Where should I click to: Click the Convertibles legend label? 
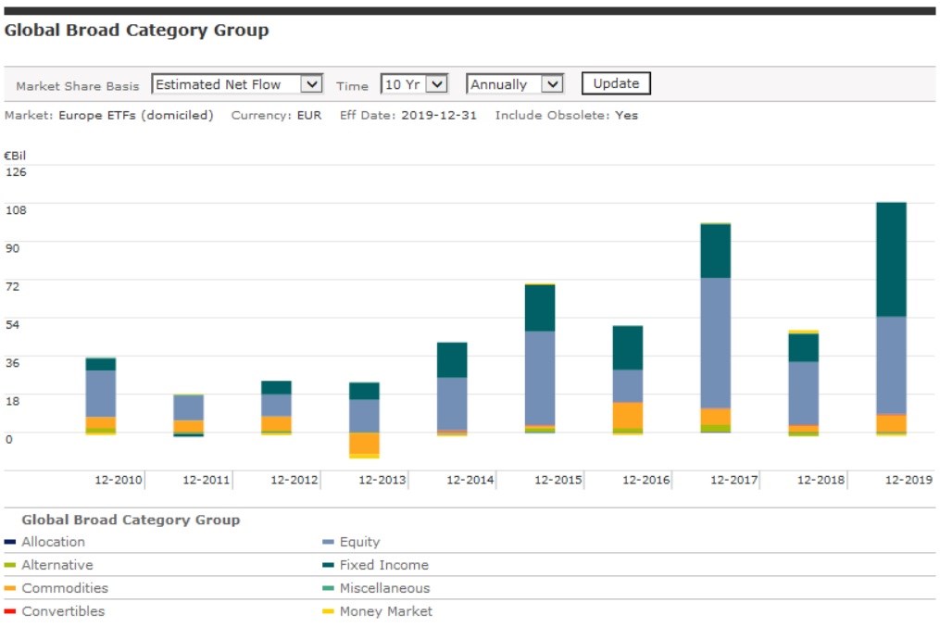pos(63,611)
